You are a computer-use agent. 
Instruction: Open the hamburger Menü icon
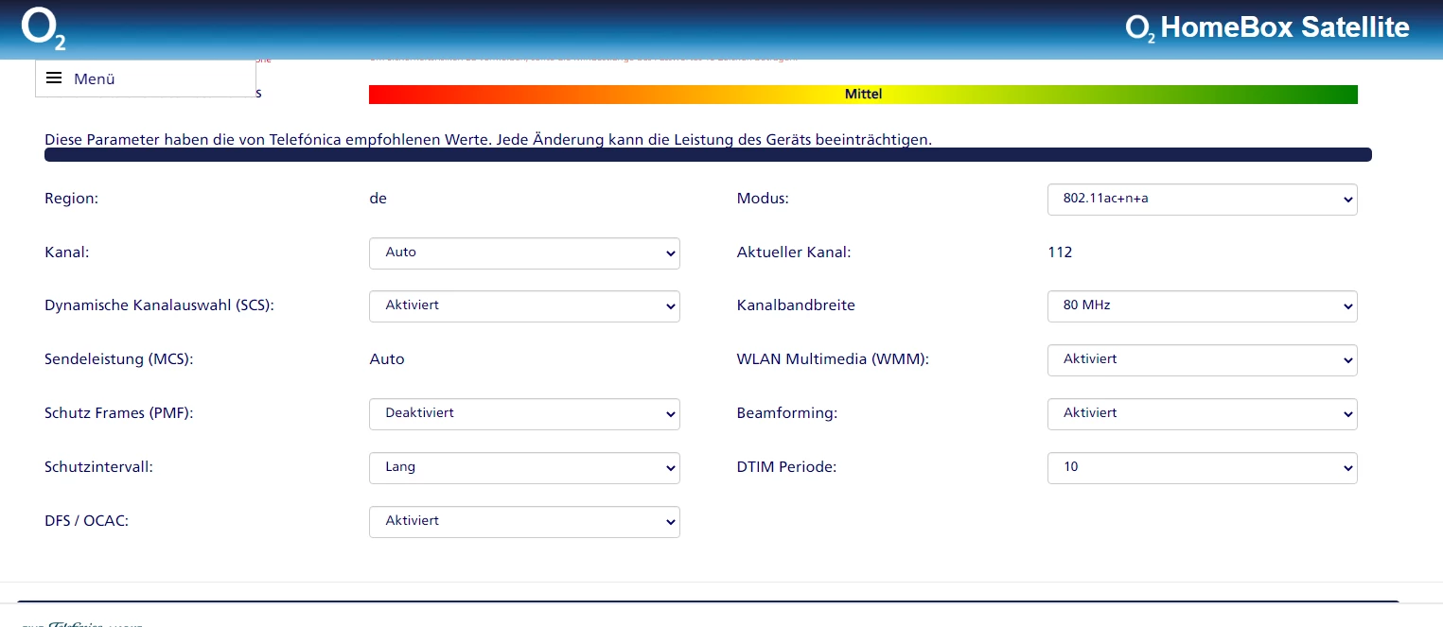(x=54, y=78)
